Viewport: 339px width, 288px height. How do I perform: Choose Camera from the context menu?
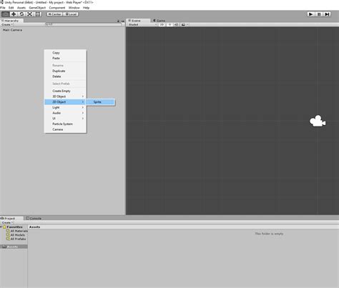65,129
